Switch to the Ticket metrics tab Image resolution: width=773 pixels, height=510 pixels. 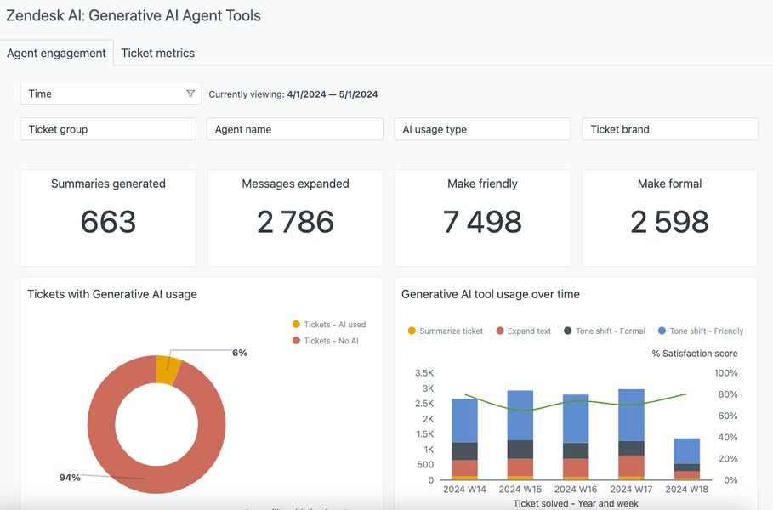[158, 53]
